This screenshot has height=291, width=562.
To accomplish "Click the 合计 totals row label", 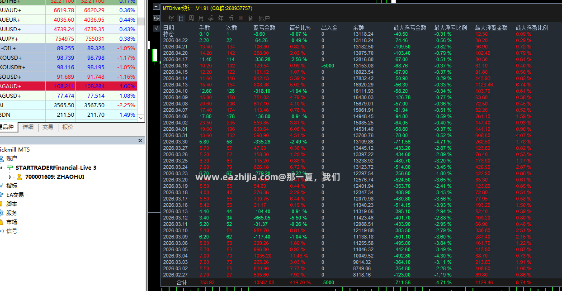I will (181, 282).
